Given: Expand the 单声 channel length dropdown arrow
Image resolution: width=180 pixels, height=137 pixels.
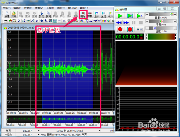Looking at the screenshot, I should pyautogui.click(x=39, y=131).
